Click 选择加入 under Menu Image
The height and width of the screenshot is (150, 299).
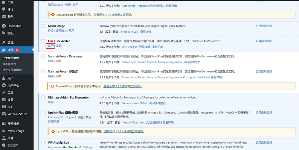point(61,31)
